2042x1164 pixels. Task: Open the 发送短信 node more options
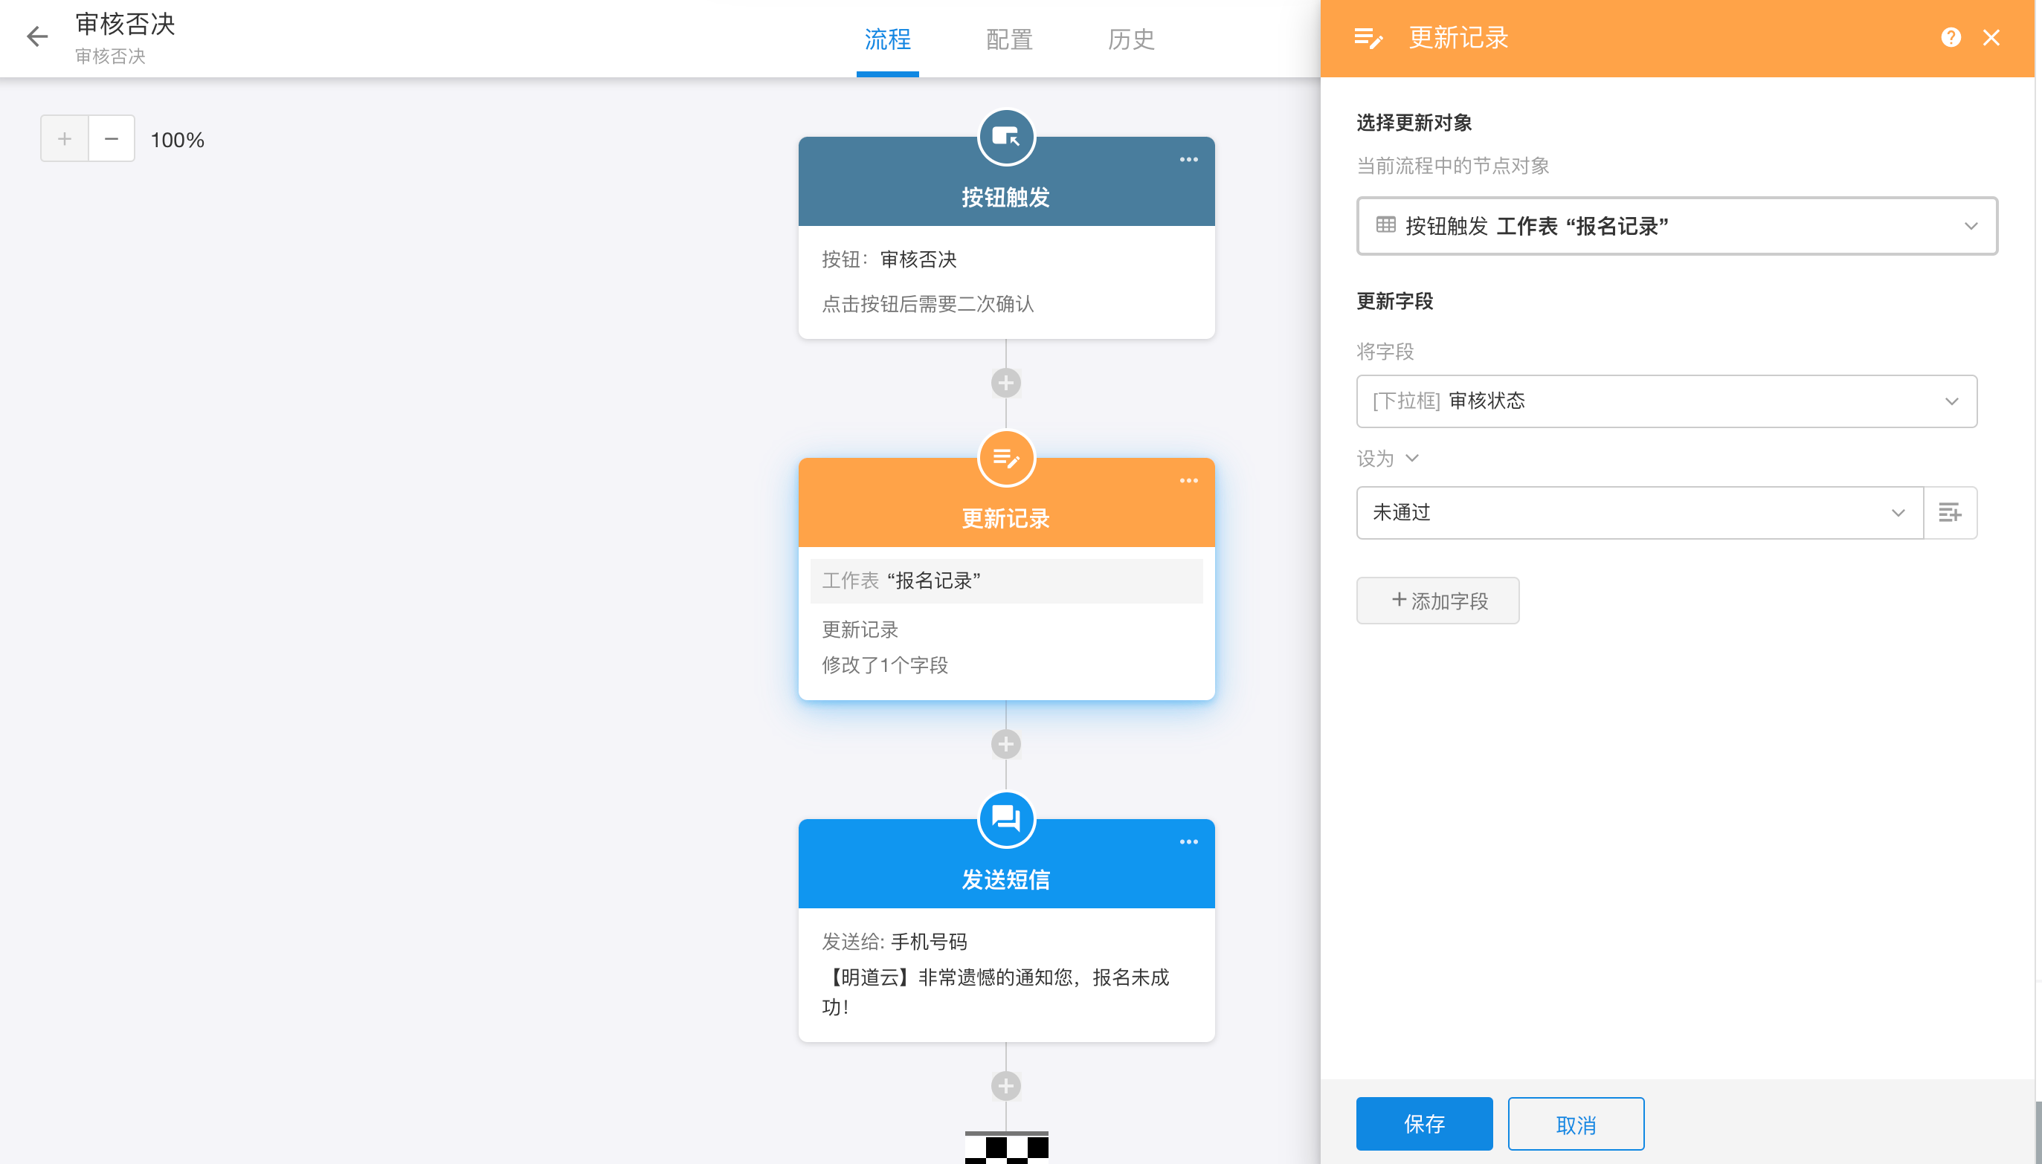point(1188,842)
